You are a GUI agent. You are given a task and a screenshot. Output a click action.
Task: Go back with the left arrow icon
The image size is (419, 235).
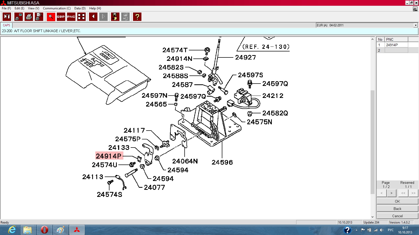coord(93,17)
